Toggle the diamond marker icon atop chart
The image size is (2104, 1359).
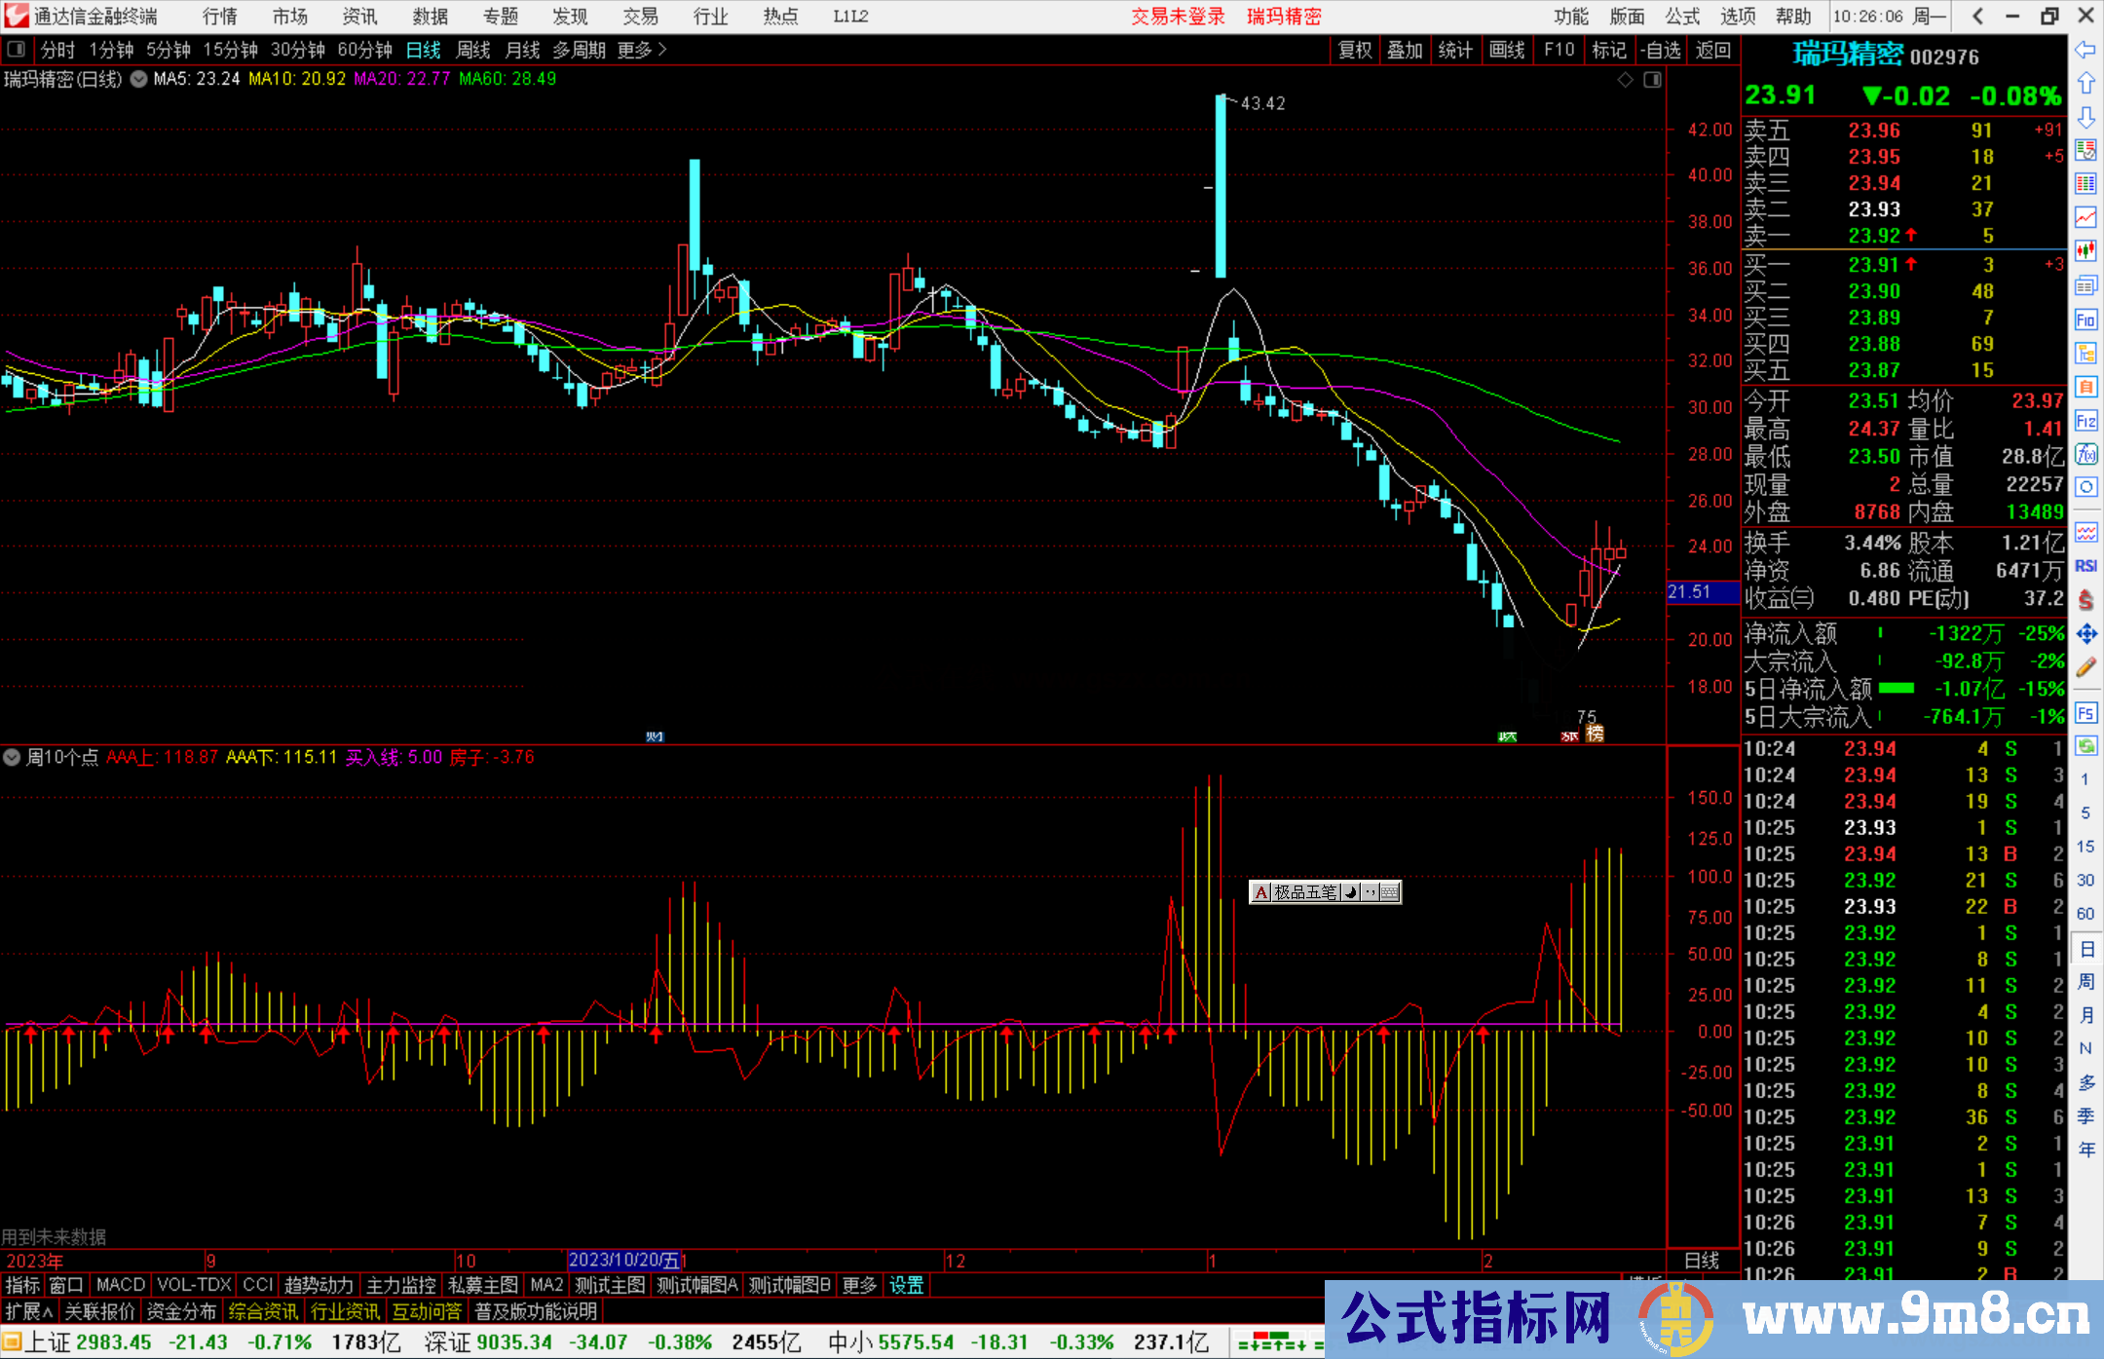pyautogui.click(x=1625, y=80)
